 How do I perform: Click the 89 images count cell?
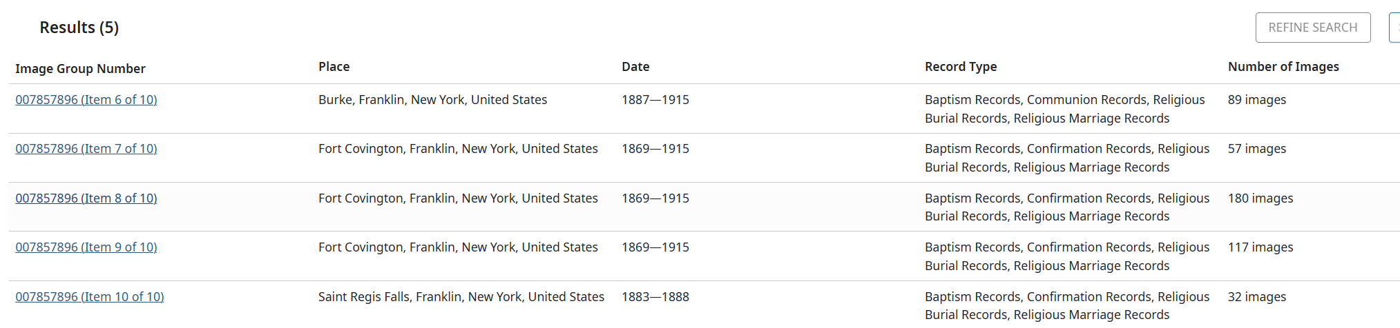point(1257,100)
